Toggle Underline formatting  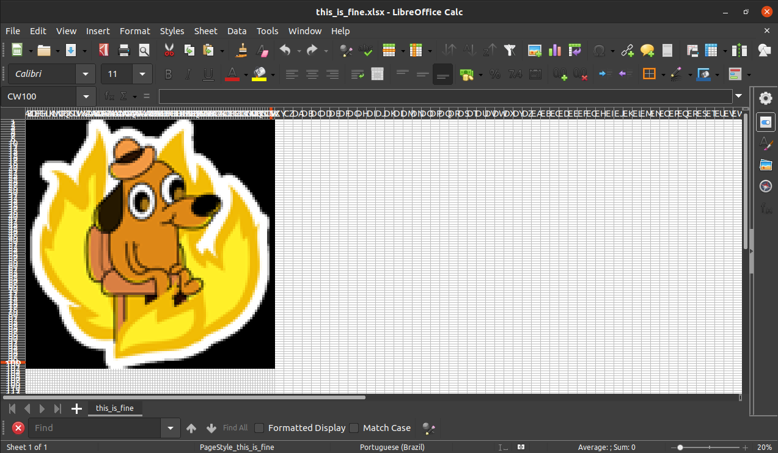pos(208,74)
